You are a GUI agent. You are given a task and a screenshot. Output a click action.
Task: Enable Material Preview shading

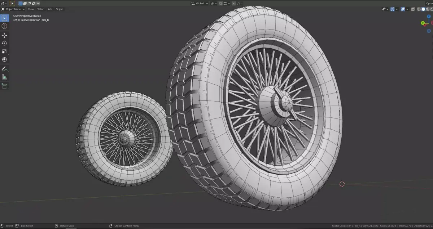[x=427, y=9]
